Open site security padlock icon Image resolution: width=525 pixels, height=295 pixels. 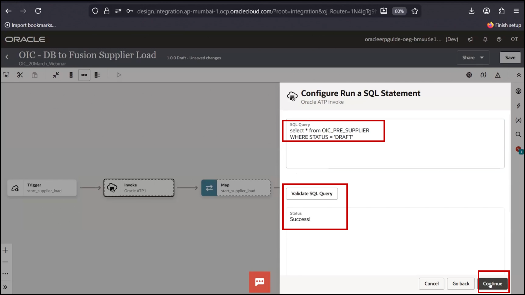[x=107, y=11]
